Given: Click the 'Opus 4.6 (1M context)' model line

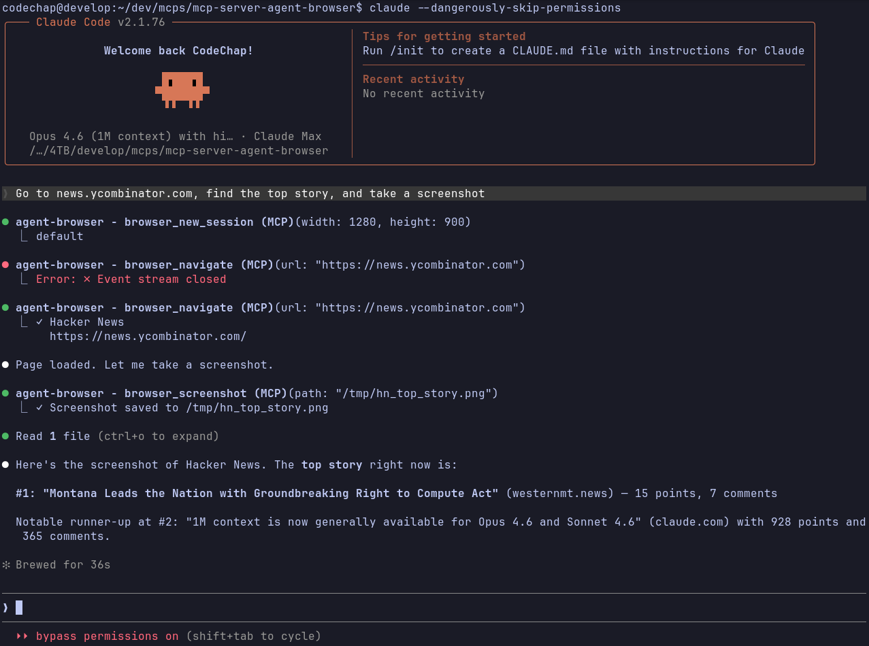Looking at the screenshot, I should [176, 137].
